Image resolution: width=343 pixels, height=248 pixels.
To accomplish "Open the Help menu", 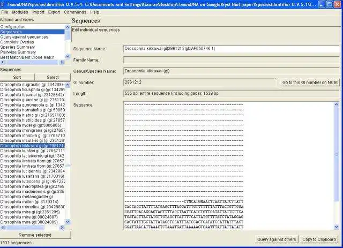I will (95, 12).
